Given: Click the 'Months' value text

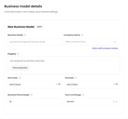Looking at the screenshot, I should tap(70, 101).
